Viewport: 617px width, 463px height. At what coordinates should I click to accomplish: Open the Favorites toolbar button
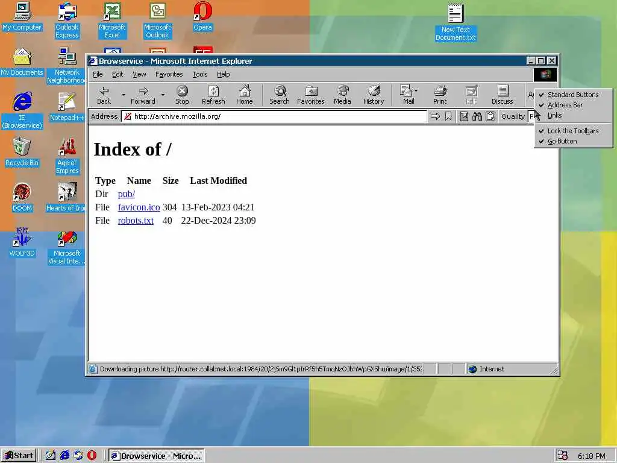pyautogui.click(x=311, y=95)
